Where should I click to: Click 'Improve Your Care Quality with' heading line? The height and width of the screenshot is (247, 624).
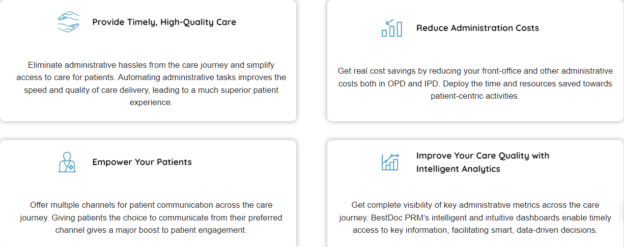coord(482,156)
